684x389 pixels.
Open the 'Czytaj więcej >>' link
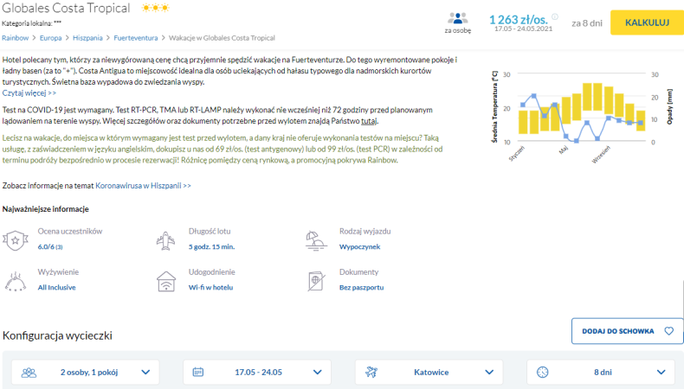tap(29, 92)
